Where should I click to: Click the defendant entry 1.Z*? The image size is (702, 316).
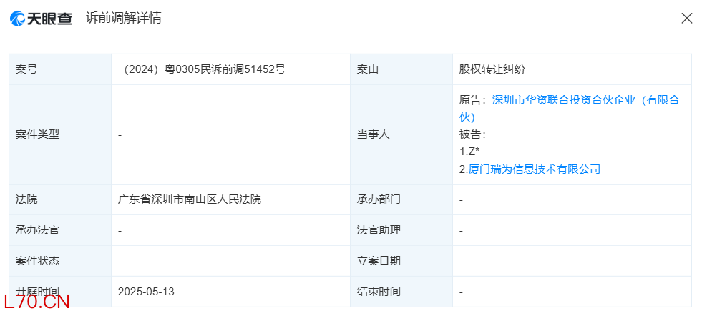pos(469,152)
